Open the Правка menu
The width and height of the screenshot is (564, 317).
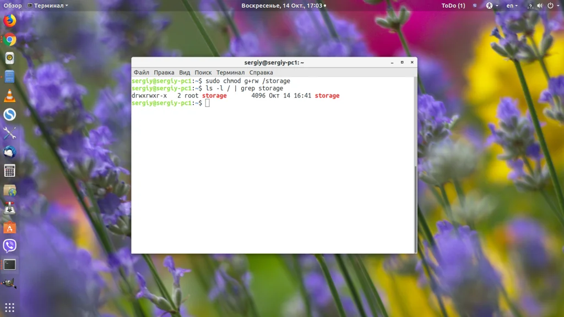click(x=164, y=72)
